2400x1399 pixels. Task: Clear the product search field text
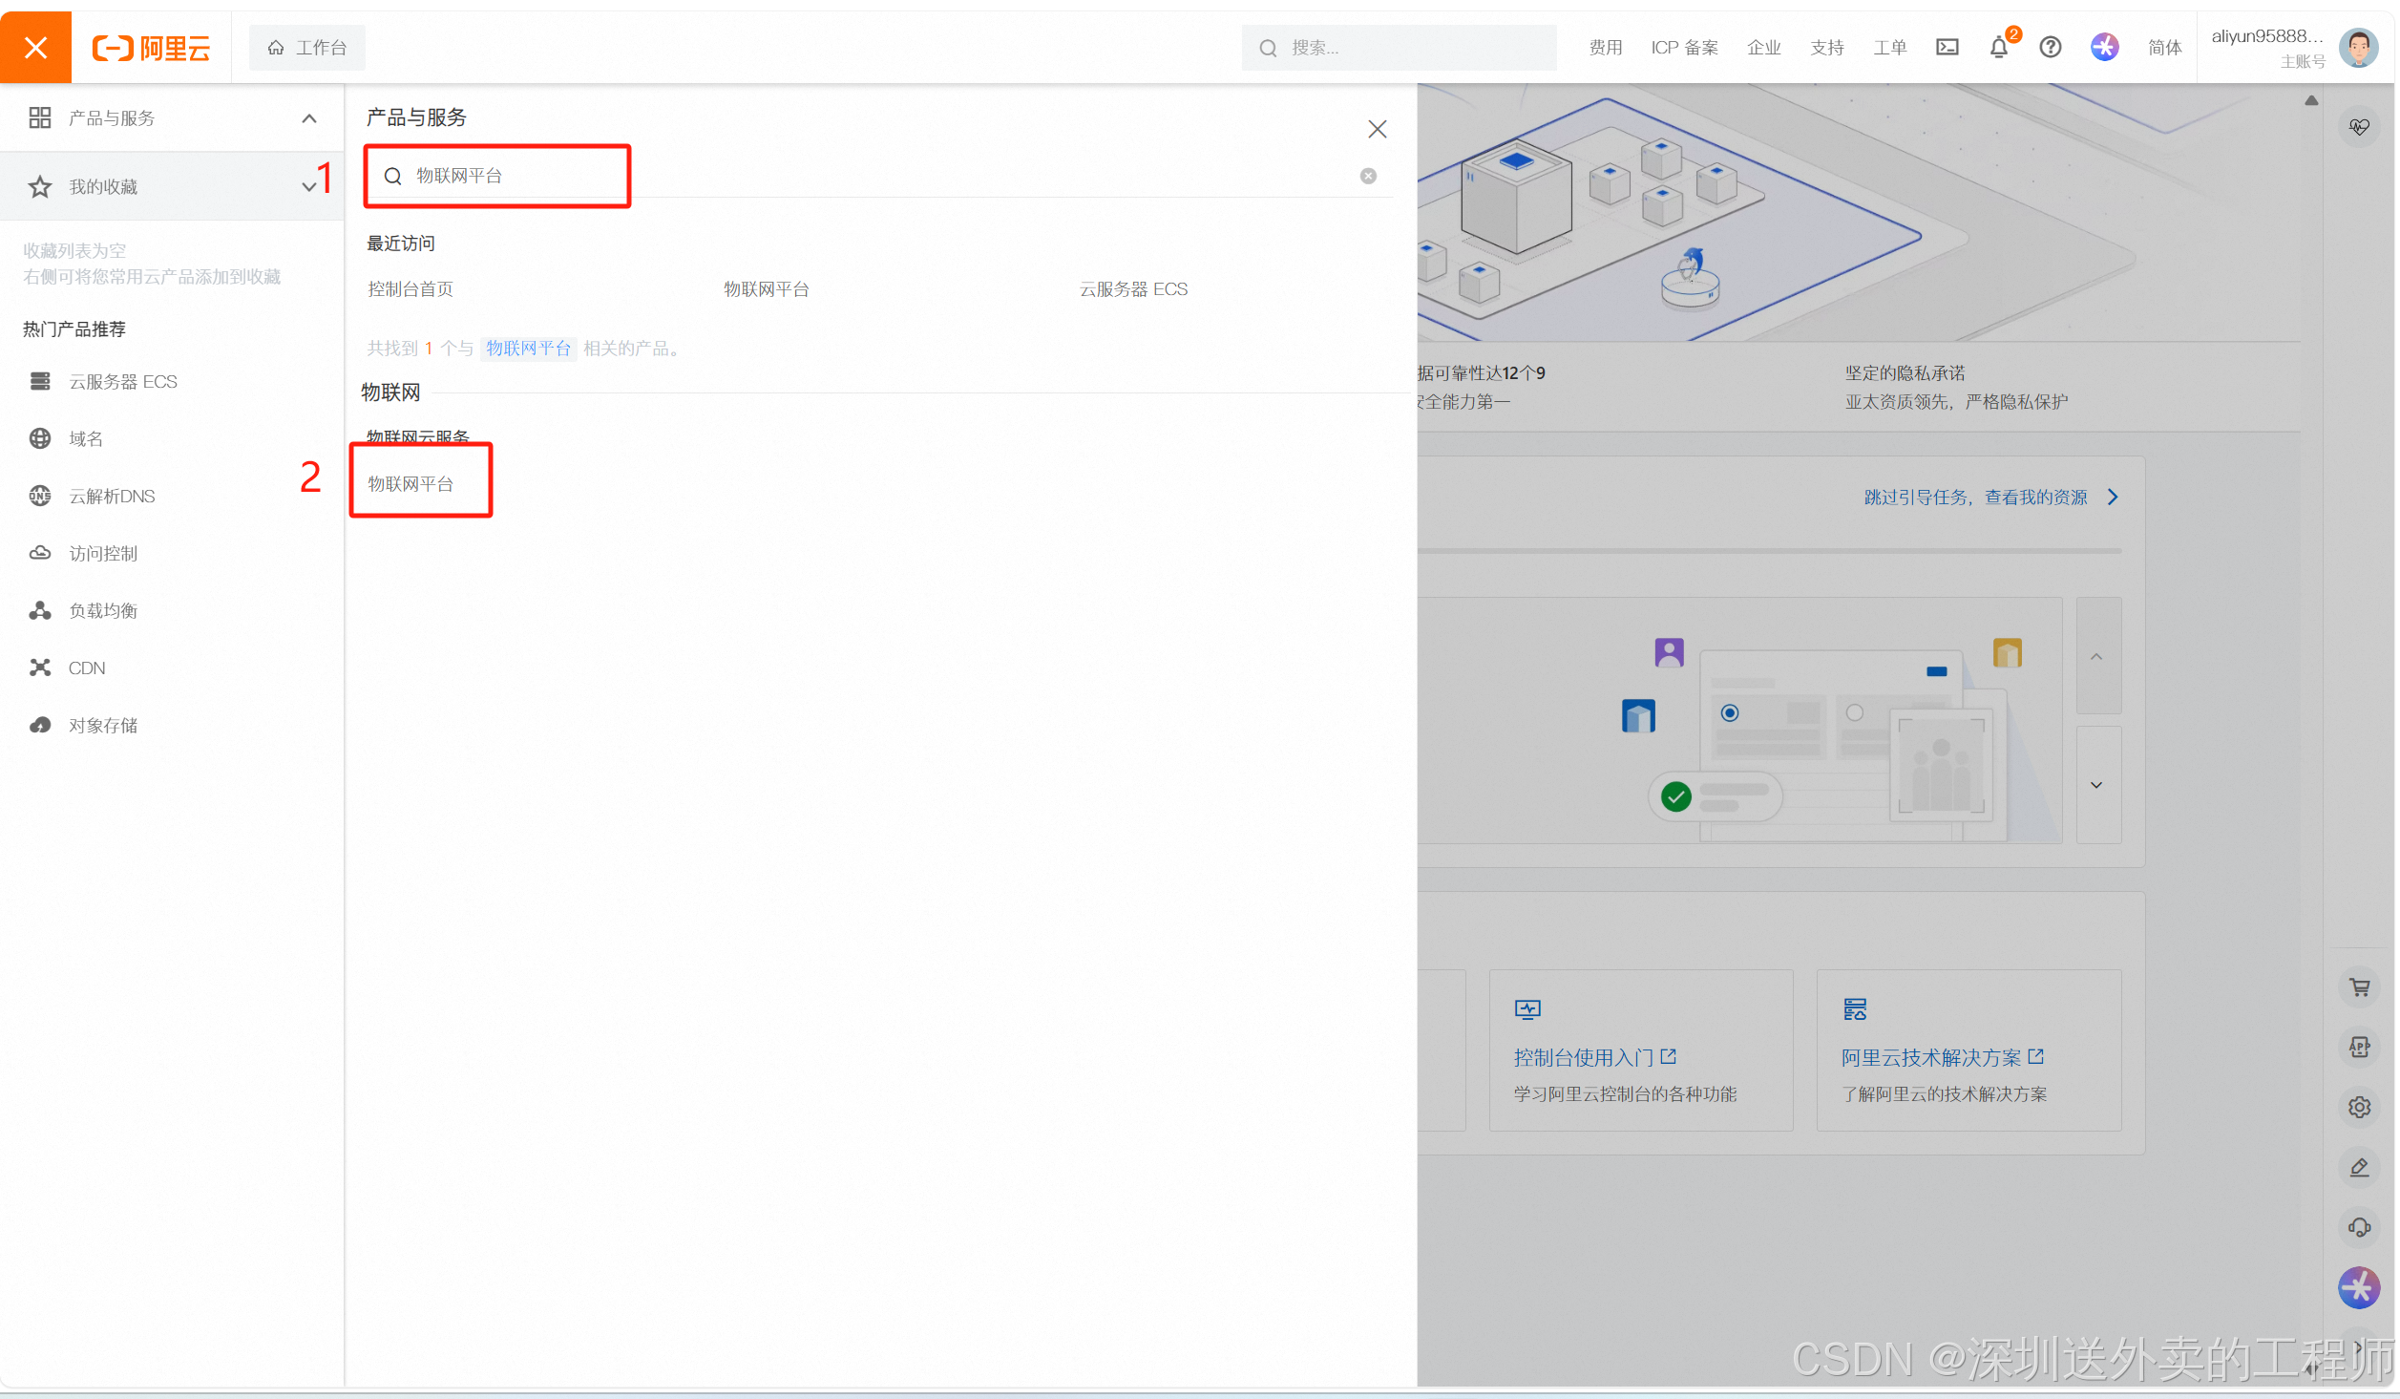1368,176
